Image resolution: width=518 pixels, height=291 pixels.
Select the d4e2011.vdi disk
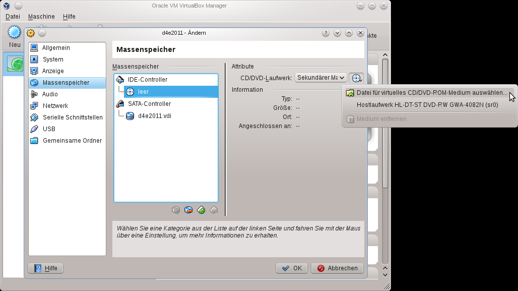coord(171,116)
